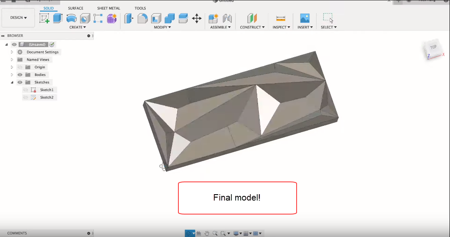Switch to the TOOLS tab

tap(140, 8)
